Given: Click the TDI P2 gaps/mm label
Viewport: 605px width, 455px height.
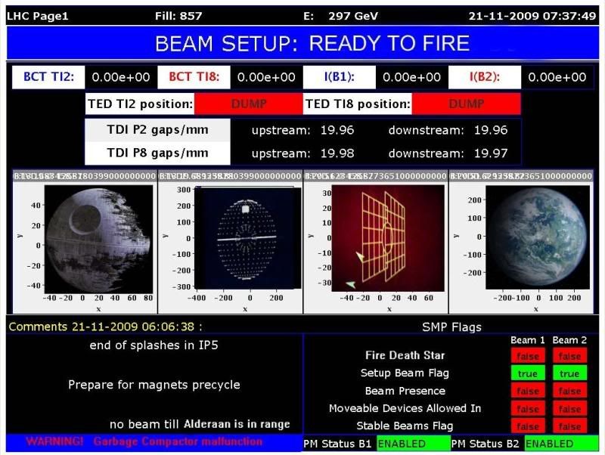Looking at the screenshot, I should (157, 130).
